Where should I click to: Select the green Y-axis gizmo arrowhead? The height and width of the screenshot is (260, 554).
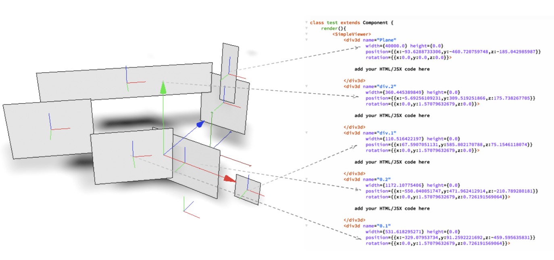(x=163, y=87)
